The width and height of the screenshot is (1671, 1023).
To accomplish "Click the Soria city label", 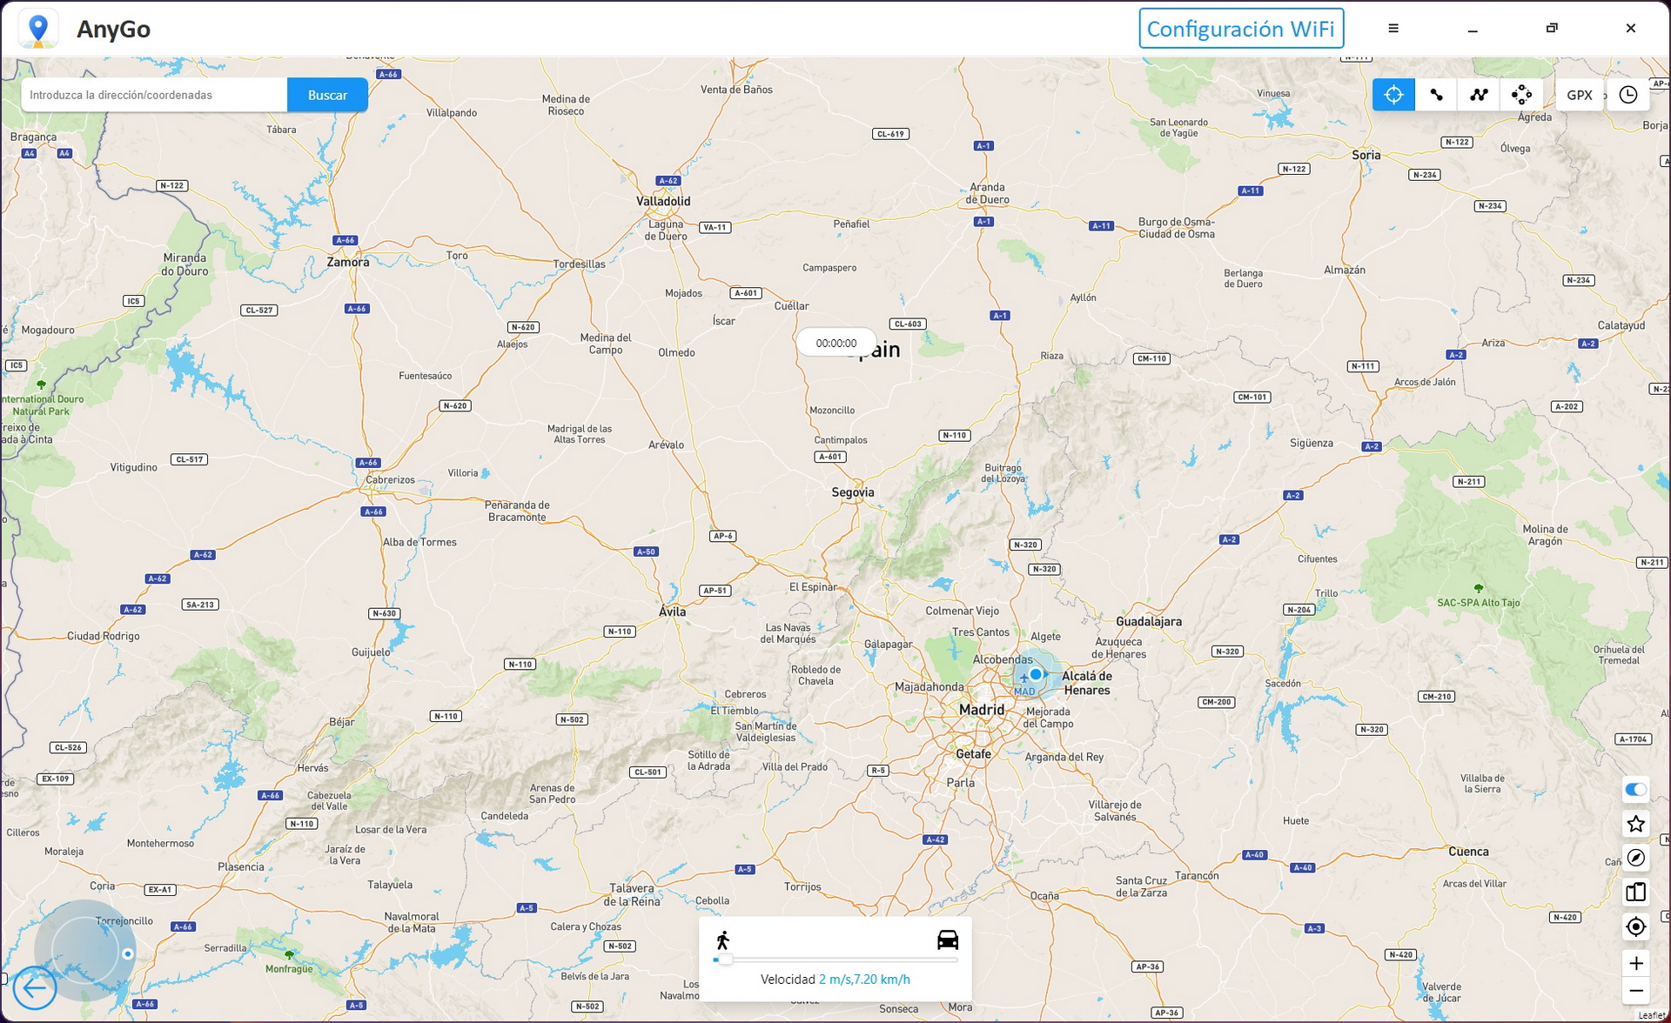I will (x=1366, y=155).
